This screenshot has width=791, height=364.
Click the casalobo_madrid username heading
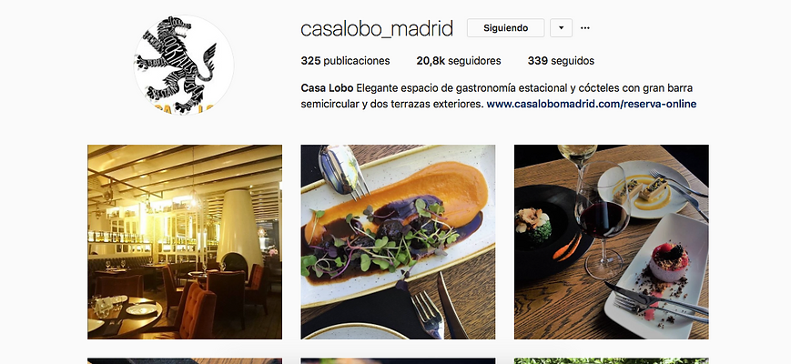pos(377,29)
